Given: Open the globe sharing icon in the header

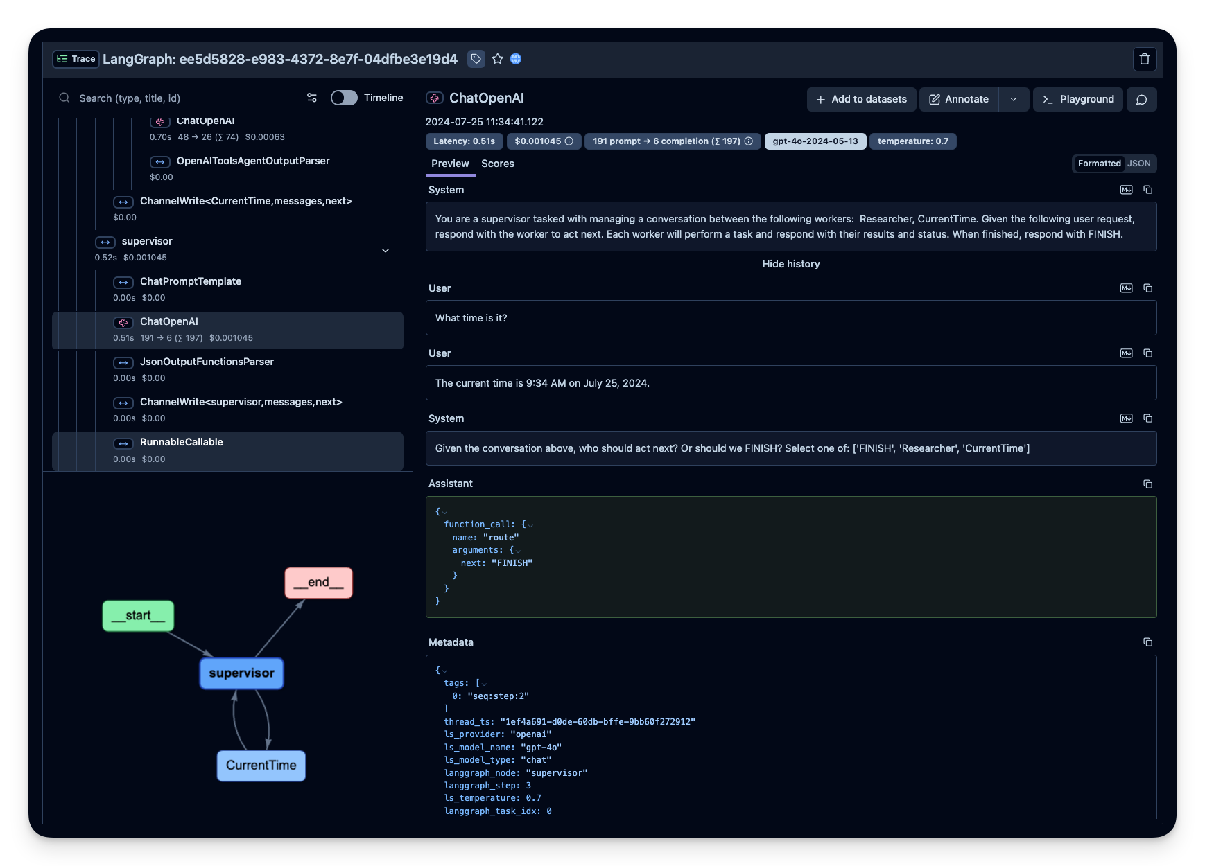Looking at the screenshot, I should point(516,59).
